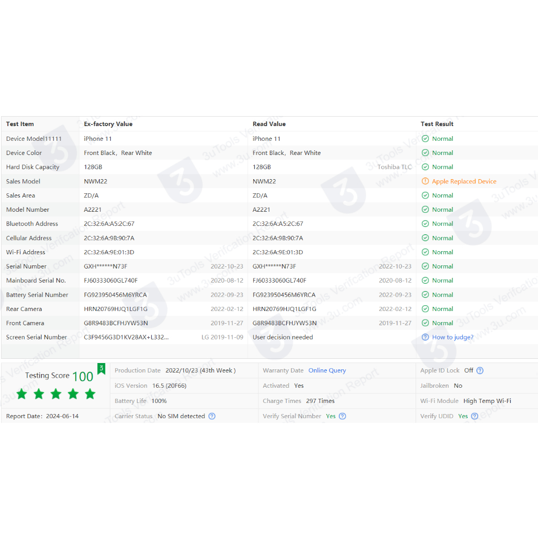
Task: Click the How to judge? question icon
Action: click(425, 337)
